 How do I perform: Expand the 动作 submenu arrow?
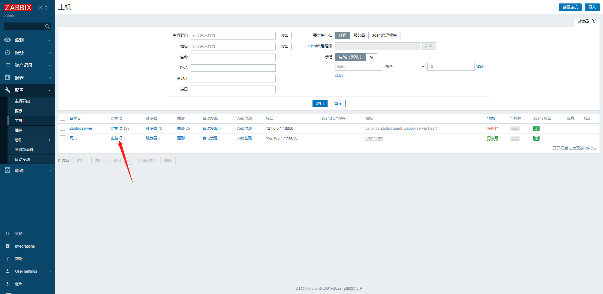[50, 140]
